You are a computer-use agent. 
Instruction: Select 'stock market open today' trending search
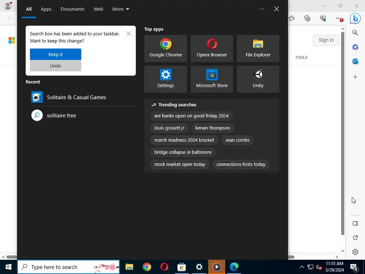(x=180, y=164)
